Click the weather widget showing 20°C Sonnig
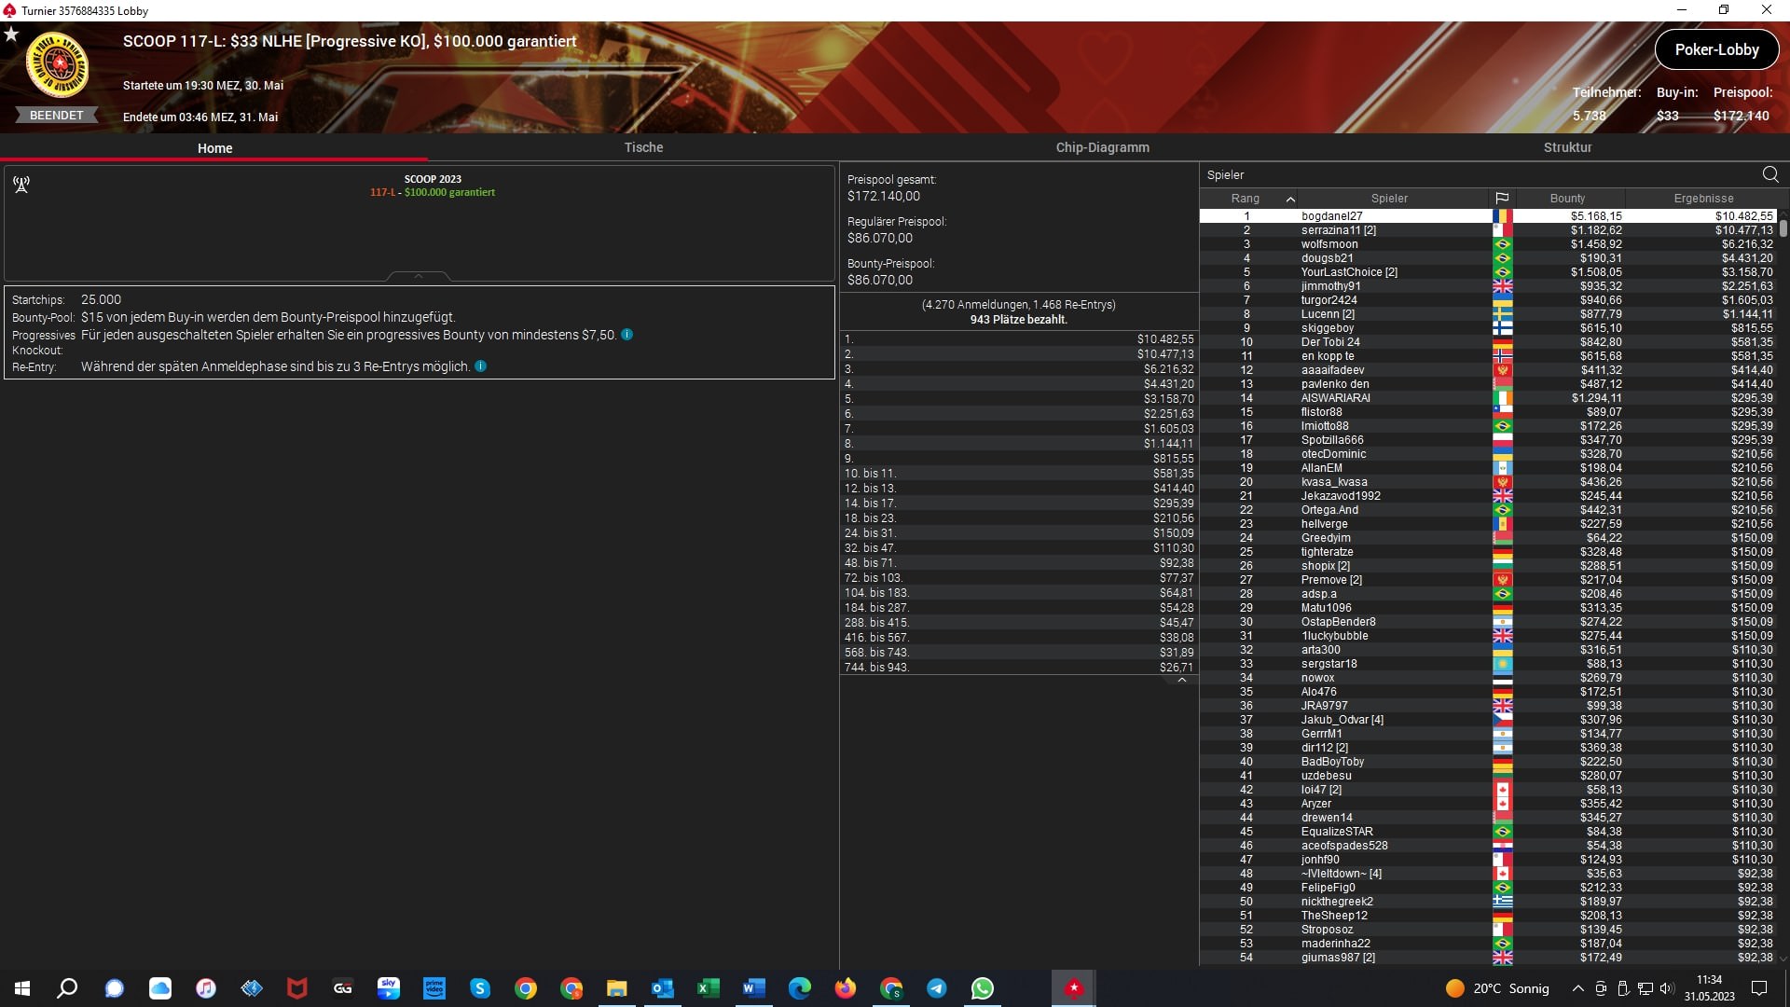This screenshot has width=1790, height=1007. [x=1497, y=988]
